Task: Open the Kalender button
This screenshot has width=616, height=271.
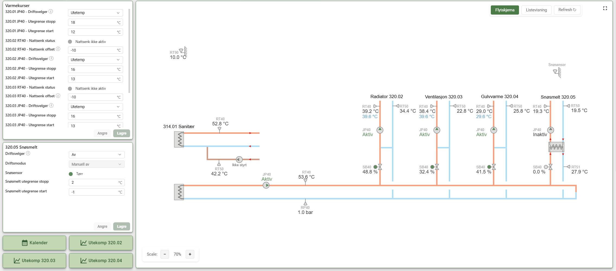Action: pos(34,243)
